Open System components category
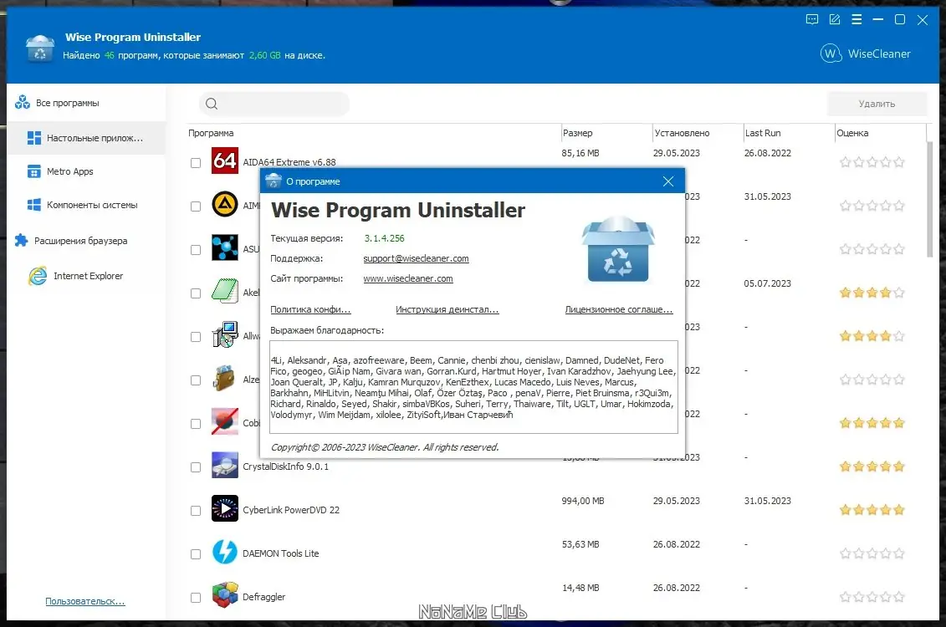This screenshot has height=627, width=946. click(86, 205)
